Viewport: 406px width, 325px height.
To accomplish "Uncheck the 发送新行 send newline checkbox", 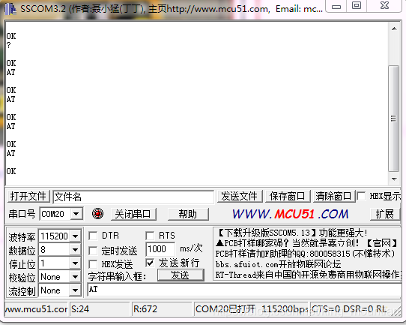I will pyautogui.click(x=150, y=263).
